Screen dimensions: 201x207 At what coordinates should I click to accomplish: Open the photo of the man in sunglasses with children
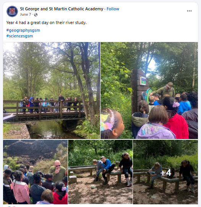(36, 172)
